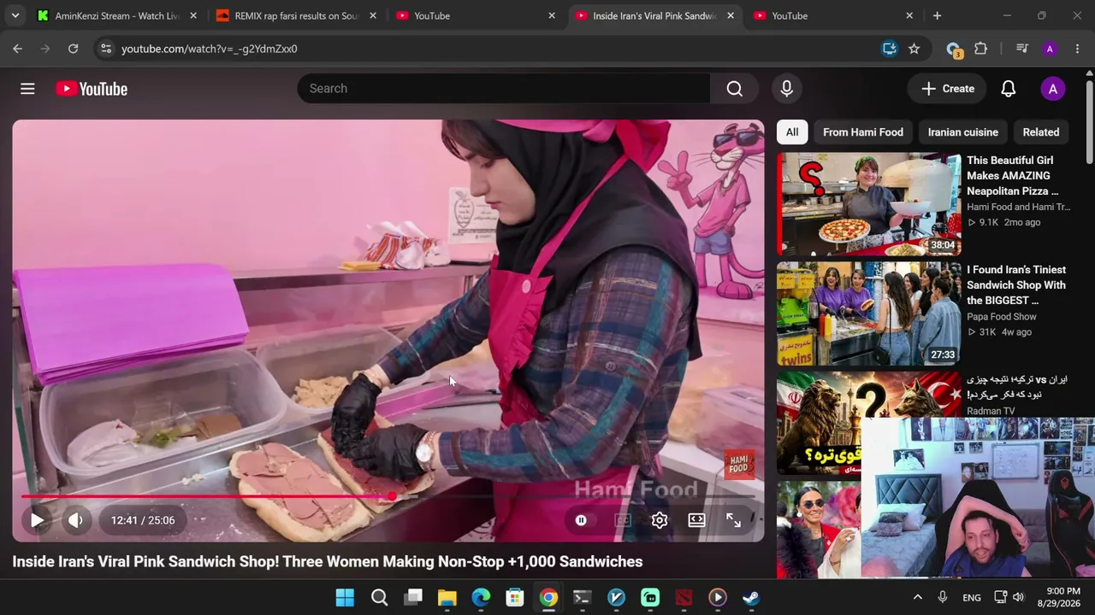Play the paused video

[x=37, y=520]
